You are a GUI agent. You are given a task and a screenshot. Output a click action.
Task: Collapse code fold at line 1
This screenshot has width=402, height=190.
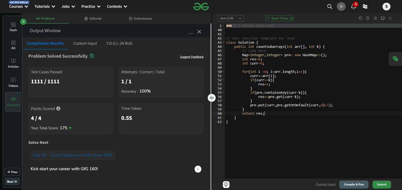[x=223, y=26]
